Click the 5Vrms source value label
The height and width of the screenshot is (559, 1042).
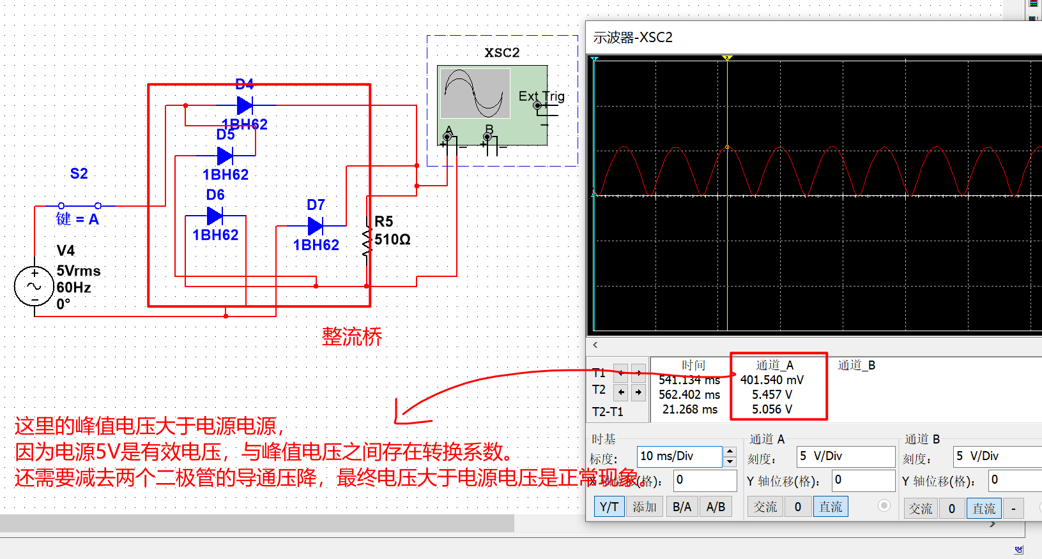tap(79, 271)
